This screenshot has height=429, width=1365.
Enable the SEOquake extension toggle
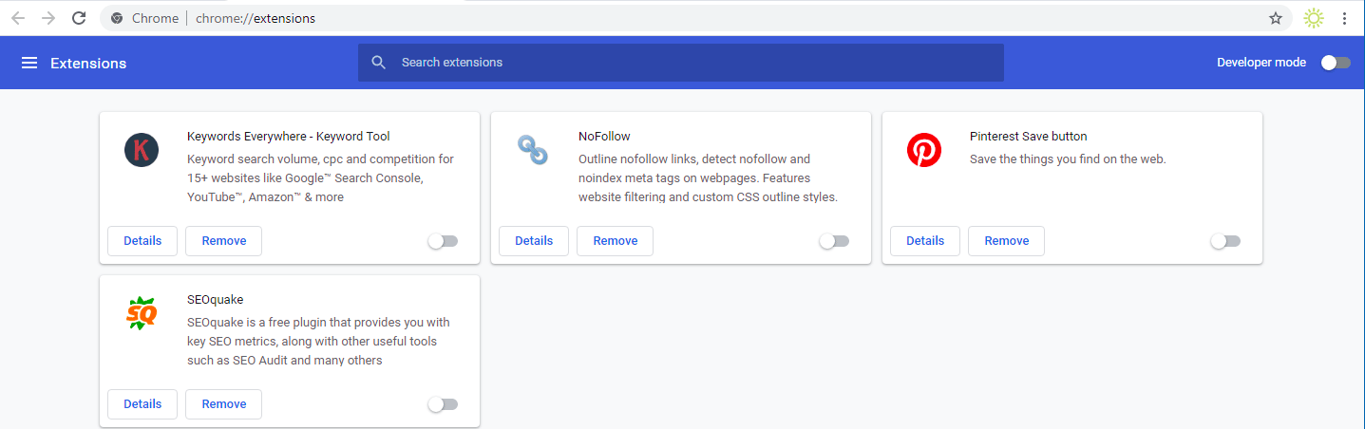pos(443,404)
